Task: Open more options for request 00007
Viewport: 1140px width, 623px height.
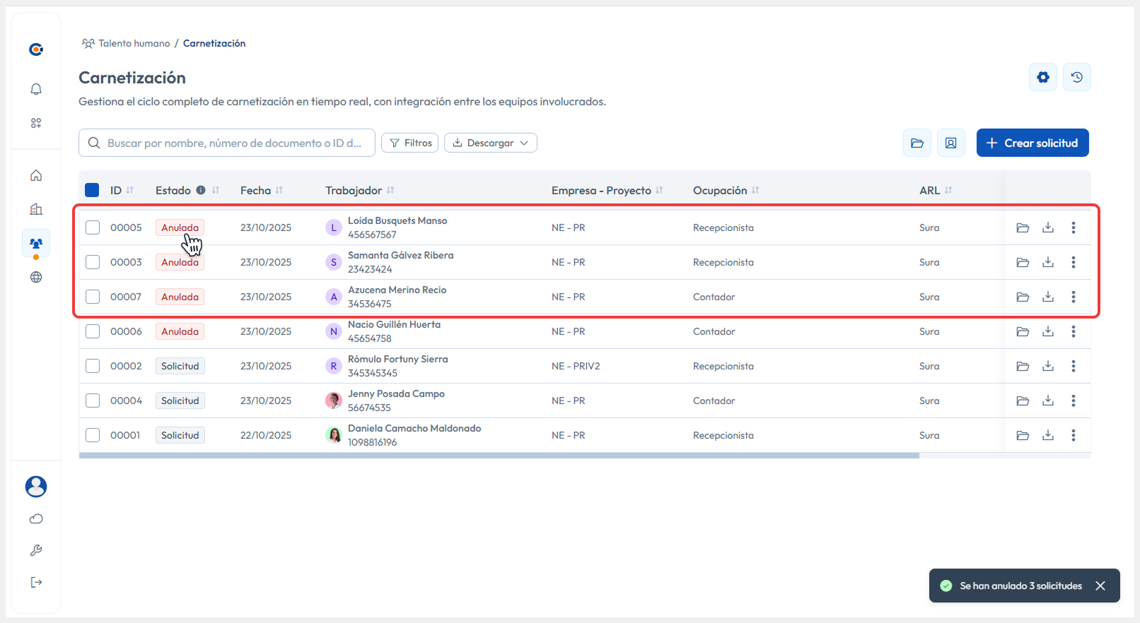Action: [x=1073, y=297]
